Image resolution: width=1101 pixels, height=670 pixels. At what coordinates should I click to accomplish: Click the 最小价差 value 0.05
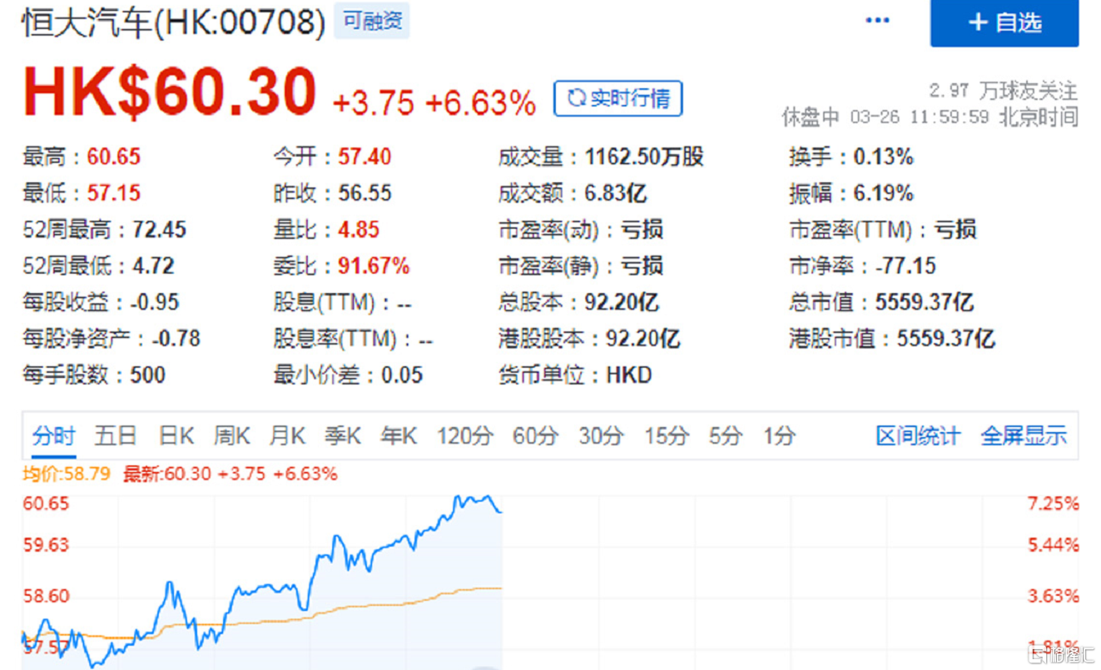click(x=402, y=375)
